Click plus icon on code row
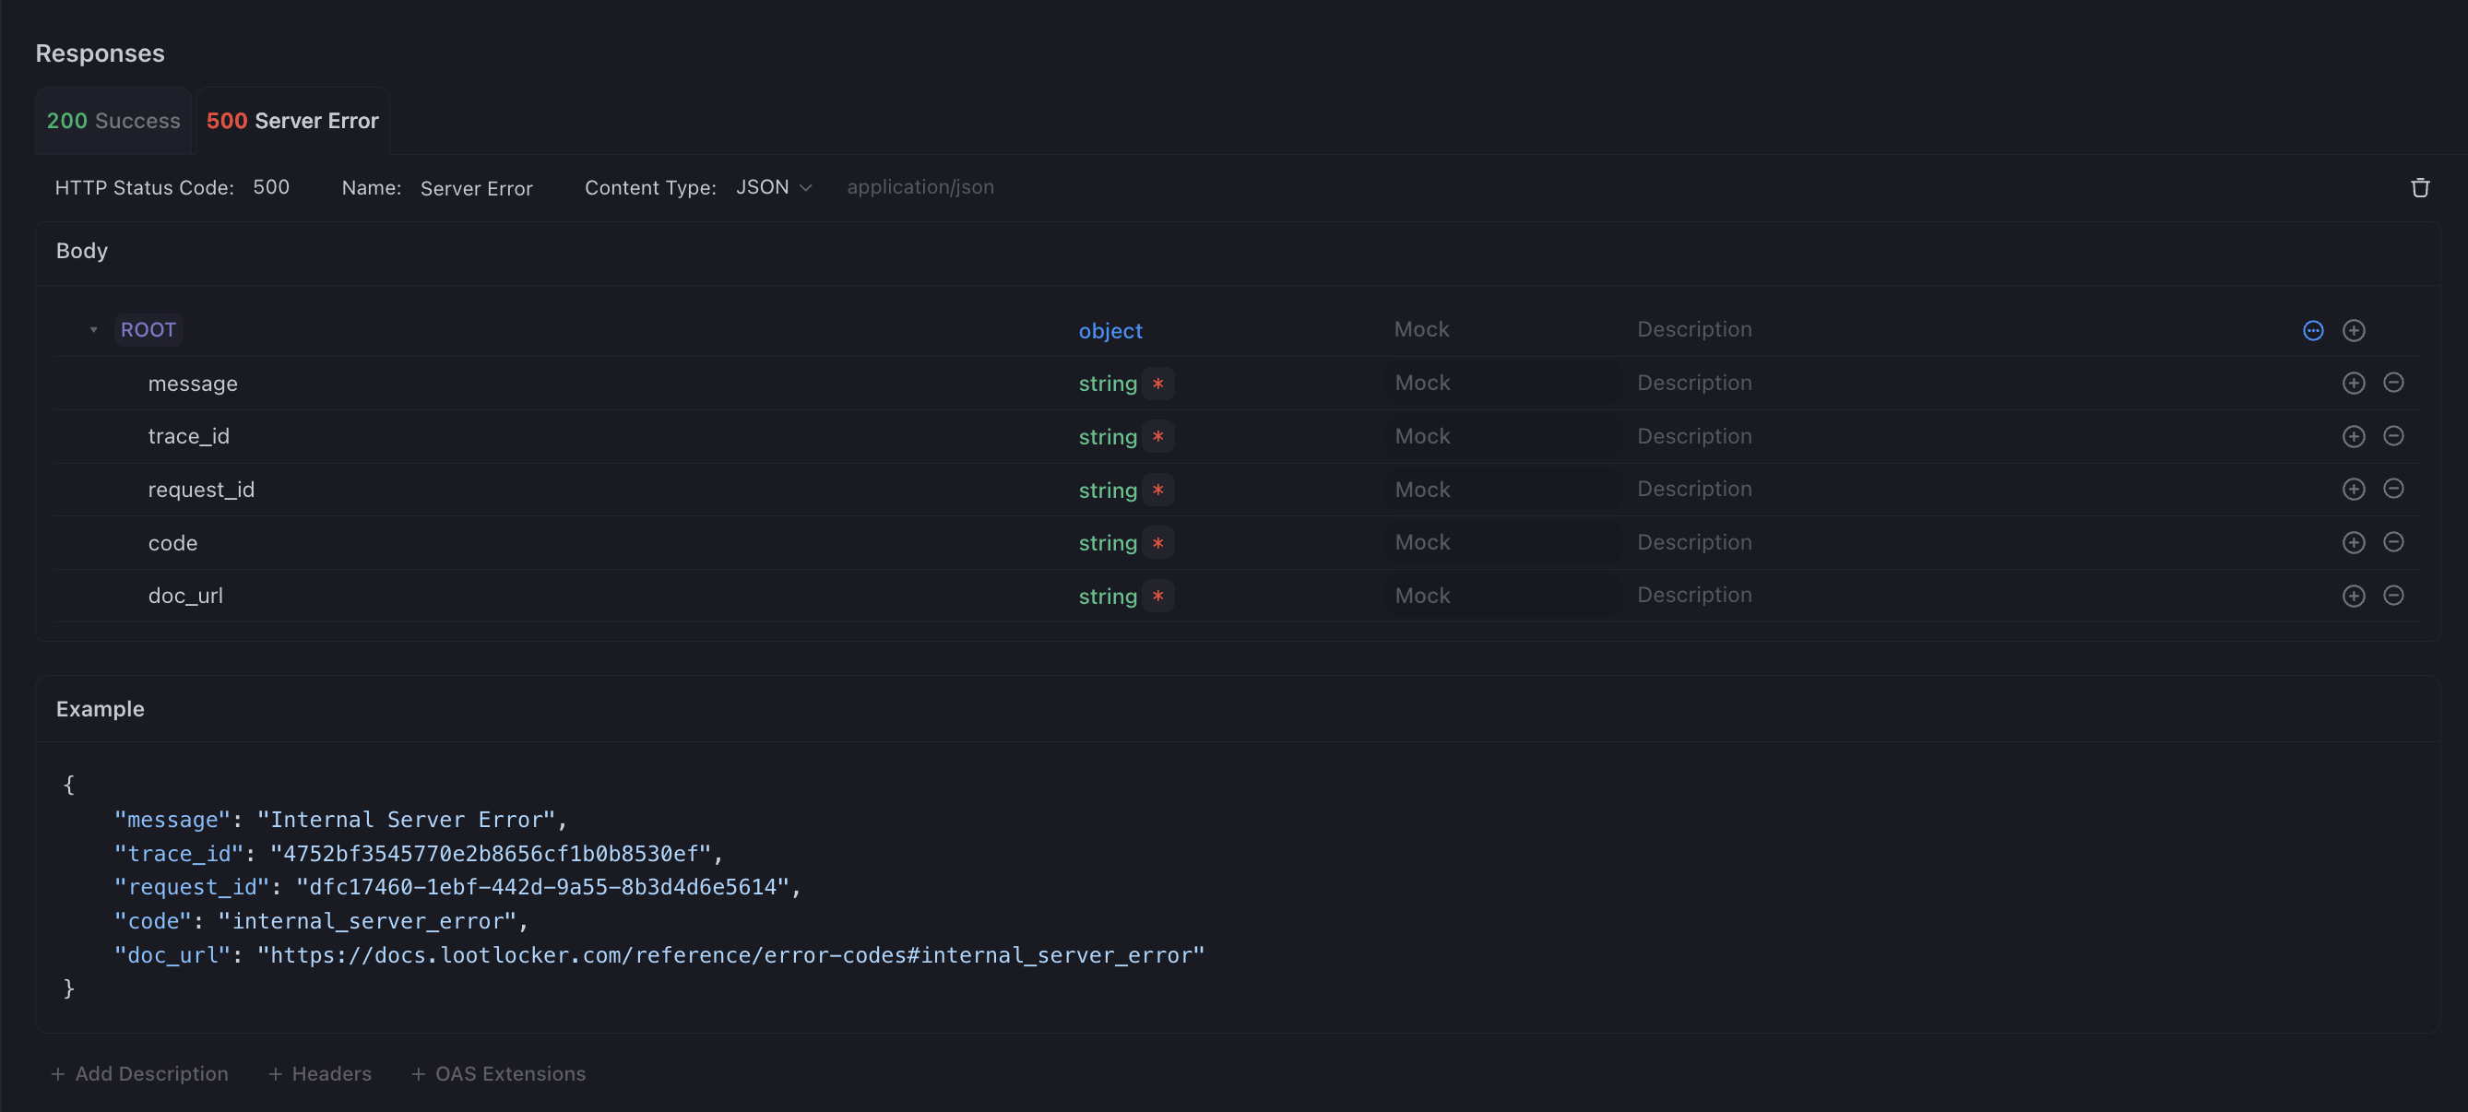The width and height of the screenshot is (2468, 1112). pos(2353,542)
